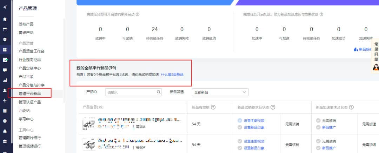Click the 试销中 count of 0
The height and width of the screenshot is (153, 379).
(x=100, y=29)
